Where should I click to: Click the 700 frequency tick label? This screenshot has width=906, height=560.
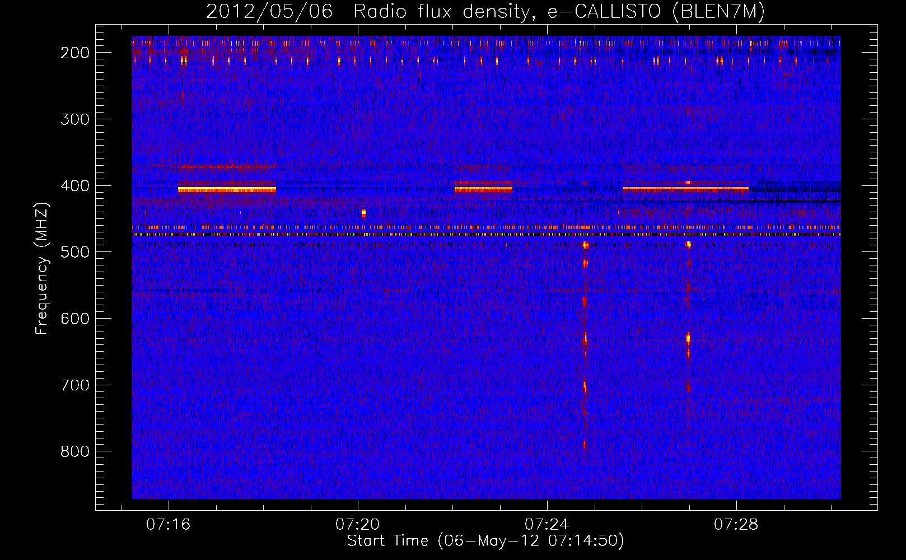point(75,385)
